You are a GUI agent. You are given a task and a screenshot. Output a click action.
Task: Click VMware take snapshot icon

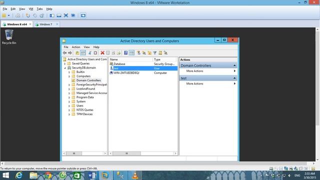coord(28,15)
